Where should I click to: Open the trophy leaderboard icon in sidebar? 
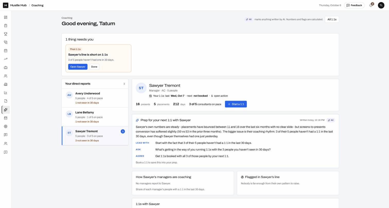(6, 34)
